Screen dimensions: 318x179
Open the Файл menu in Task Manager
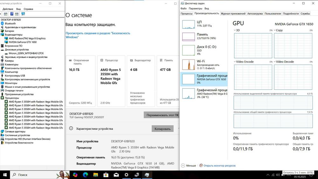pyautogui.click(x=183, y=9)
